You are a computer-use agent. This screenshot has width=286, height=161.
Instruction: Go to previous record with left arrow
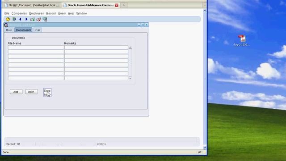tap(20, 19)
